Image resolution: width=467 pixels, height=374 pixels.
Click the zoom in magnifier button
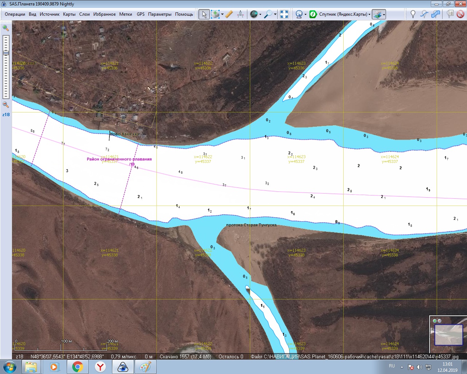click(x=6, y=28)
